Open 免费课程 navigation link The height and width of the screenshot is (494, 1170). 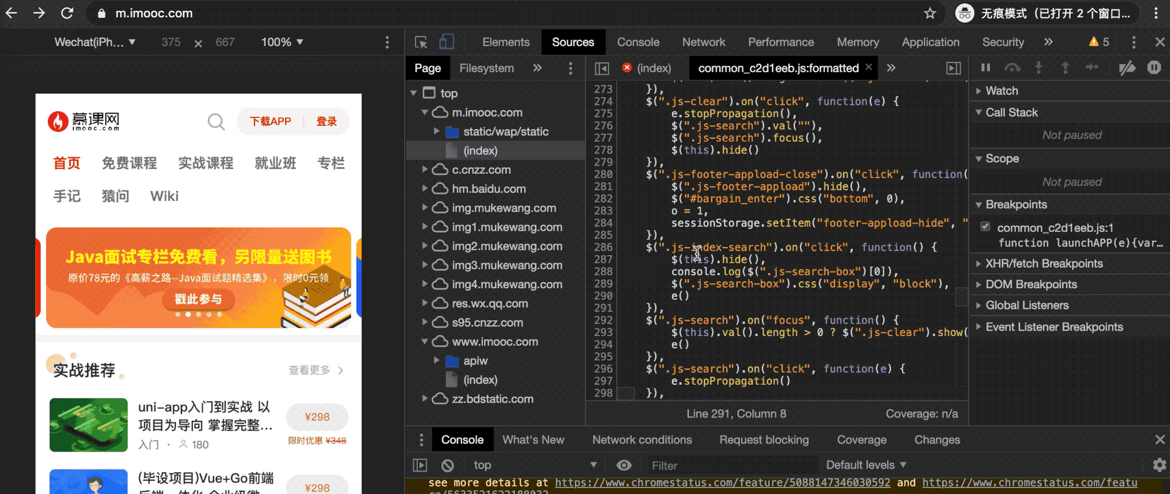(x=129, y=163)
